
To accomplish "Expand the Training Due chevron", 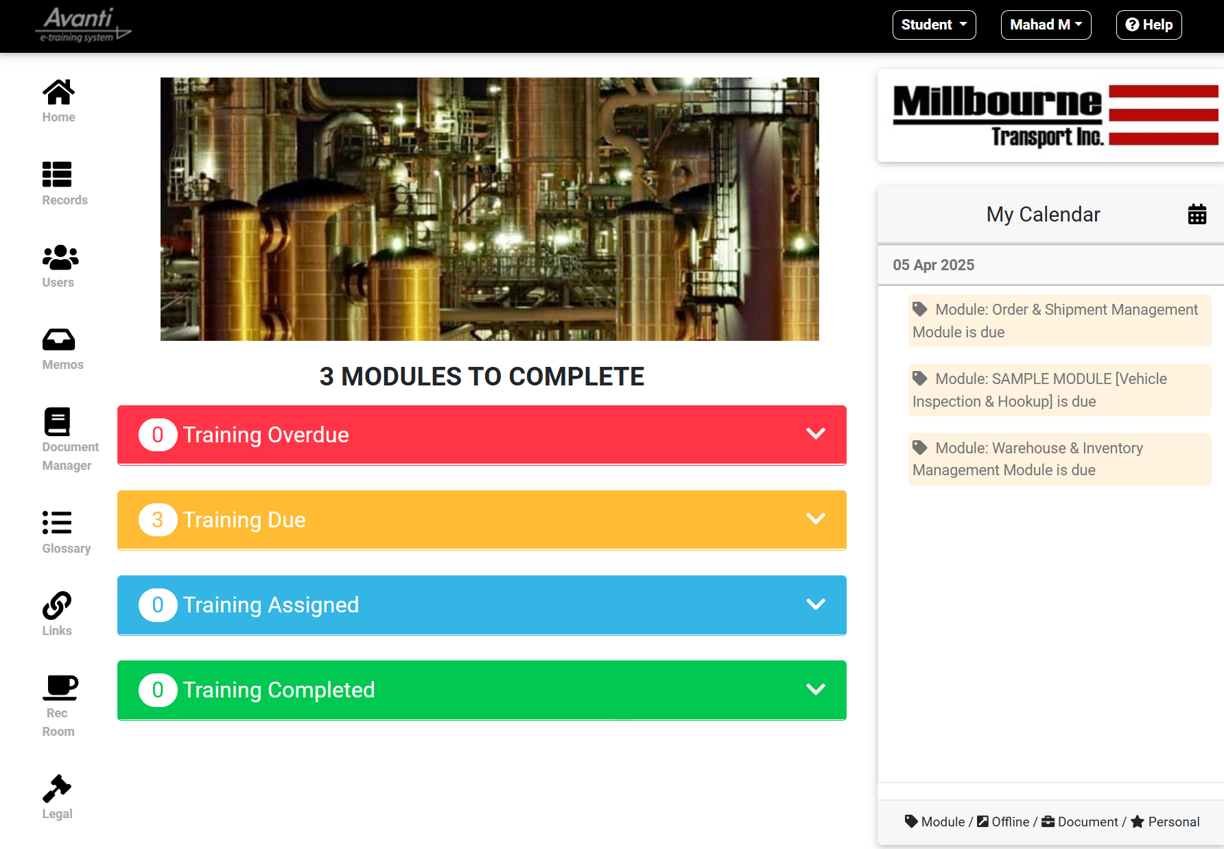I will (x=816, y=519).
